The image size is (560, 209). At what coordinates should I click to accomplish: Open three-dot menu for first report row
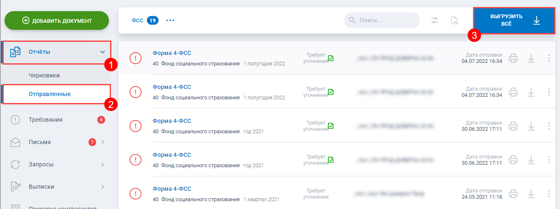tap(549, 58)
